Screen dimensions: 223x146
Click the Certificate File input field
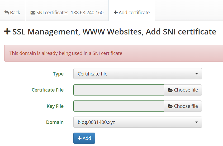[x=119, y=90]
